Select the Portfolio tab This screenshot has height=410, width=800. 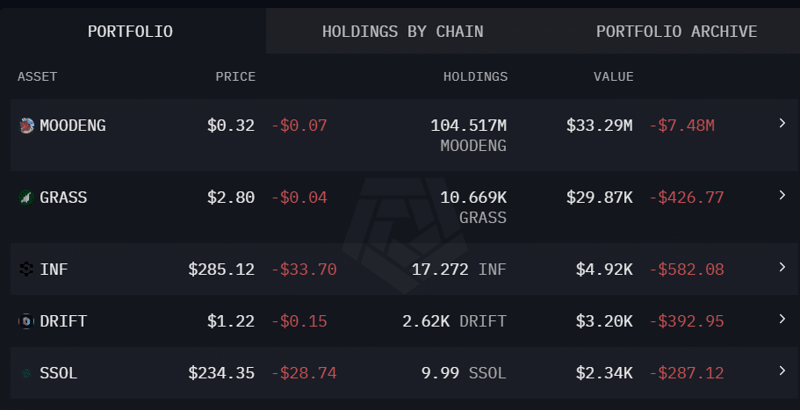click(x=131, y=31)
